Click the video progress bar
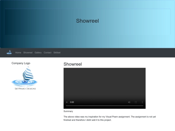This screenshot has width=175, height=131. click(x=105, y=106)
